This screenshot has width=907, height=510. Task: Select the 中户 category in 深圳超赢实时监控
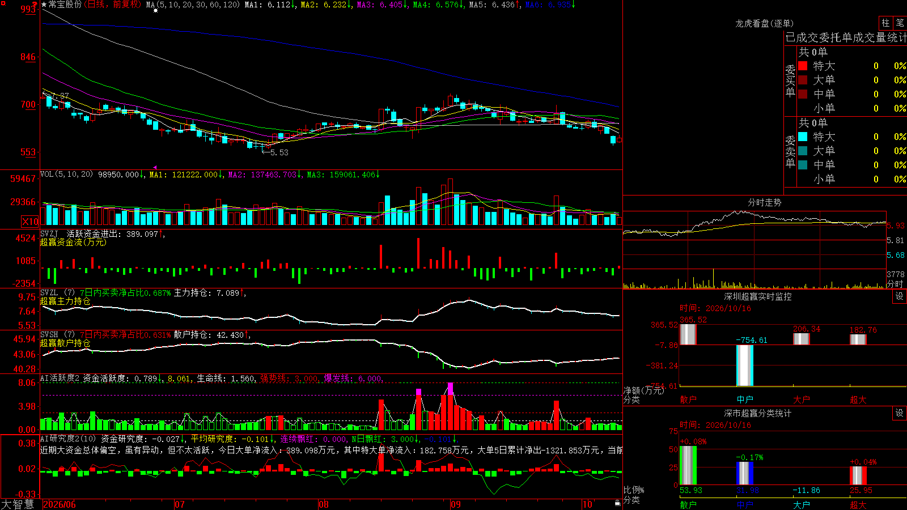(745, 399)
